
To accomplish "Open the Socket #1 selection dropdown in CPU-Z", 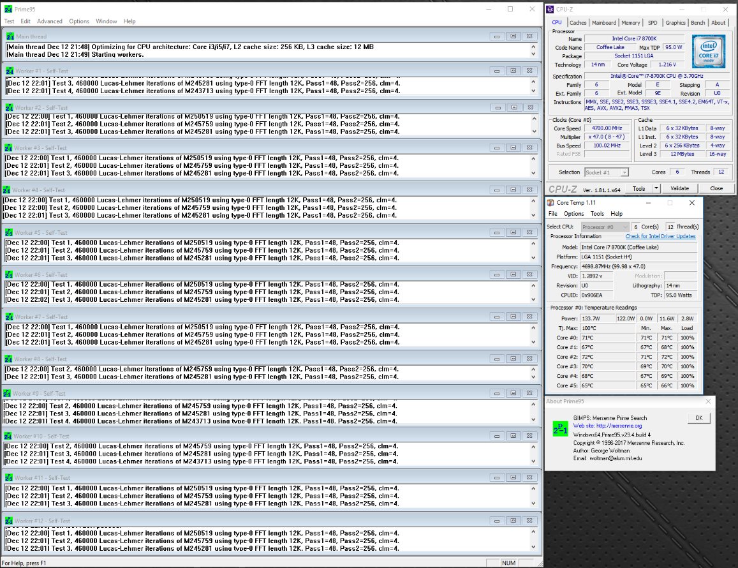I will tap(606, 172).
